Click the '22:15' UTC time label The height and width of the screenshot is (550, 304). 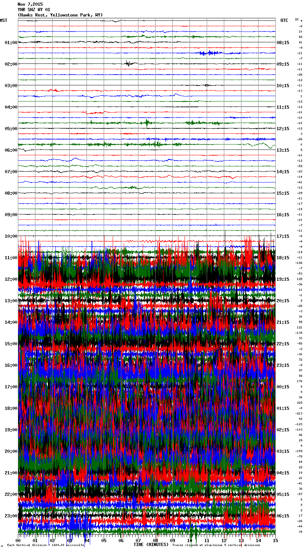click(x=283, y=344)
